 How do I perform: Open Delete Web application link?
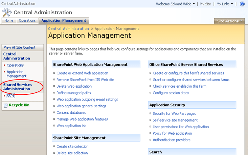click(74, 86)
